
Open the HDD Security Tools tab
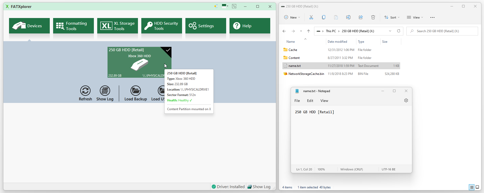click(162, 26)
